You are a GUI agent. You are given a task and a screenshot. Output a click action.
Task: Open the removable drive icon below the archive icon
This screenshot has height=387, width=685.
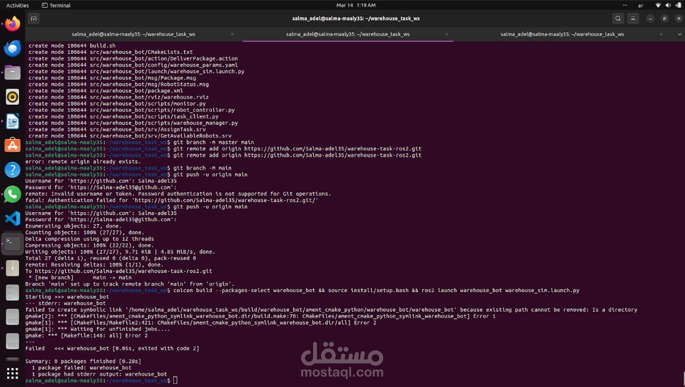coord(13,292)
